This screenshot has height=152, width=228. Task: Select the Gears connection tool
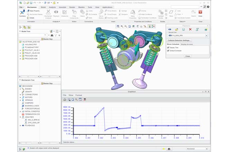[82, 13]
